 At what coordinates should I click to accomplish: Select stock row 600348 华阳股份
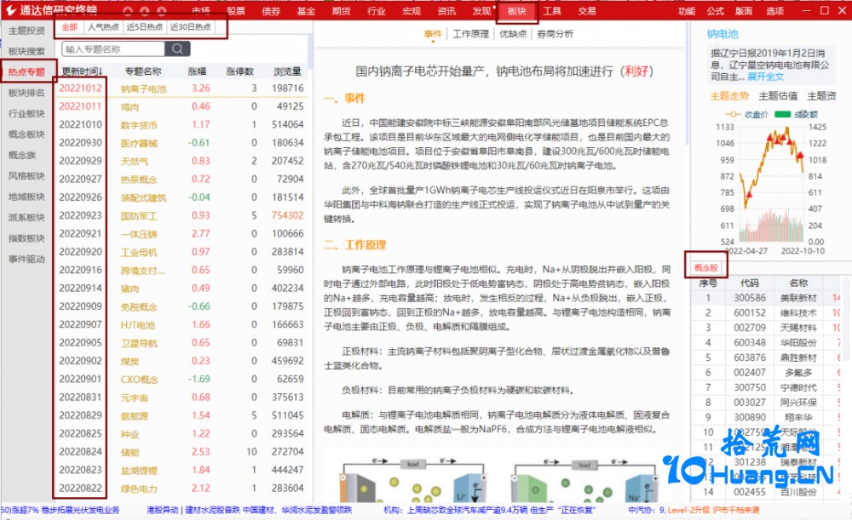point(766,342)
